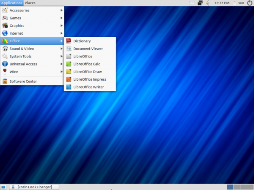Expand the Universal Access submenu arrow

[x=61, y=64]
